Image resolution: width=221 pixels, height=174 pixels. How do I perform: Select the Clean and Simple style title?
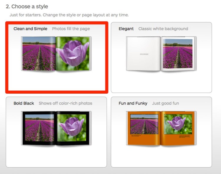pos(30,29)
